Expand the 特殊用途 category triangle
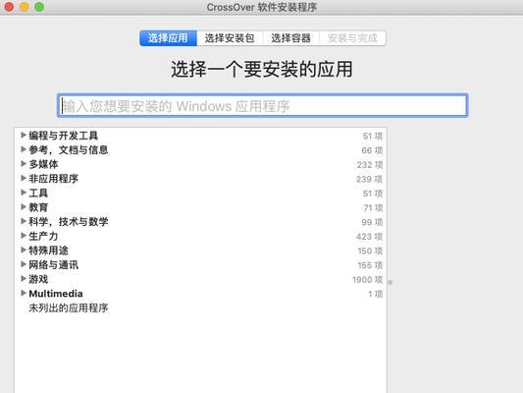 click(x=24, y=251)
